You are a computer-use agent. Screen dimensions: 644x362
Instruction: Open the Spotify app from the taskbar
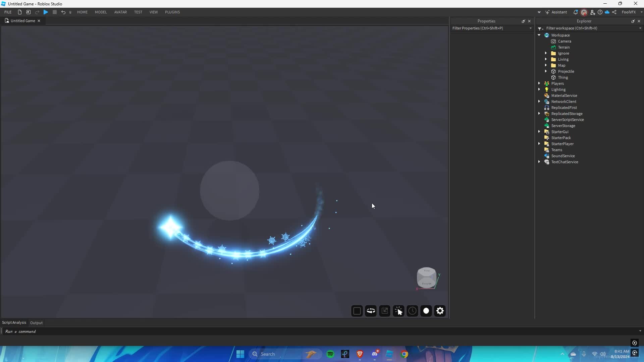pyautogui.click(x=330, y=354)
